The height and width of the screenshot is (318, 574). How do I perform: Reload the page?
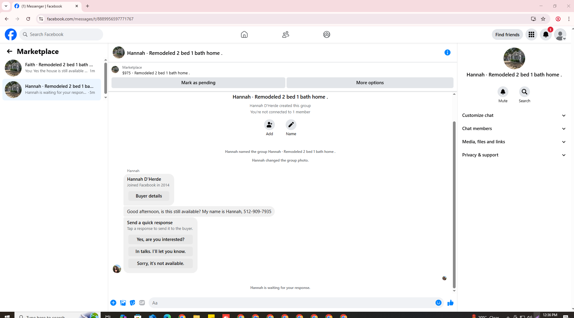[x=28, y=19]
